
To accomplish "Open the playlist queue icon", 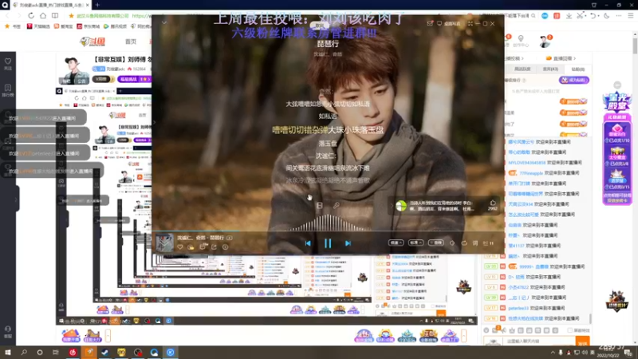I will tap(488, 243).
